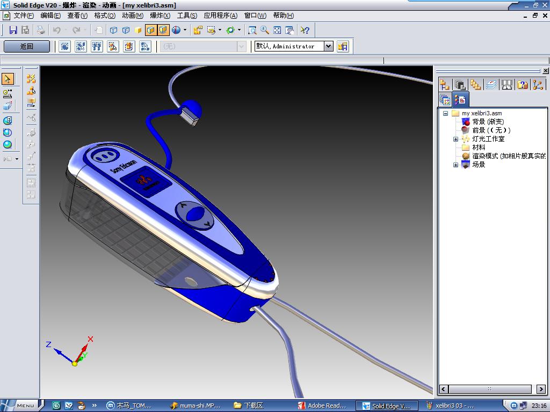The image size is (550, 412).
Task: Open the 编辑(E) menu
Action: 50,16
